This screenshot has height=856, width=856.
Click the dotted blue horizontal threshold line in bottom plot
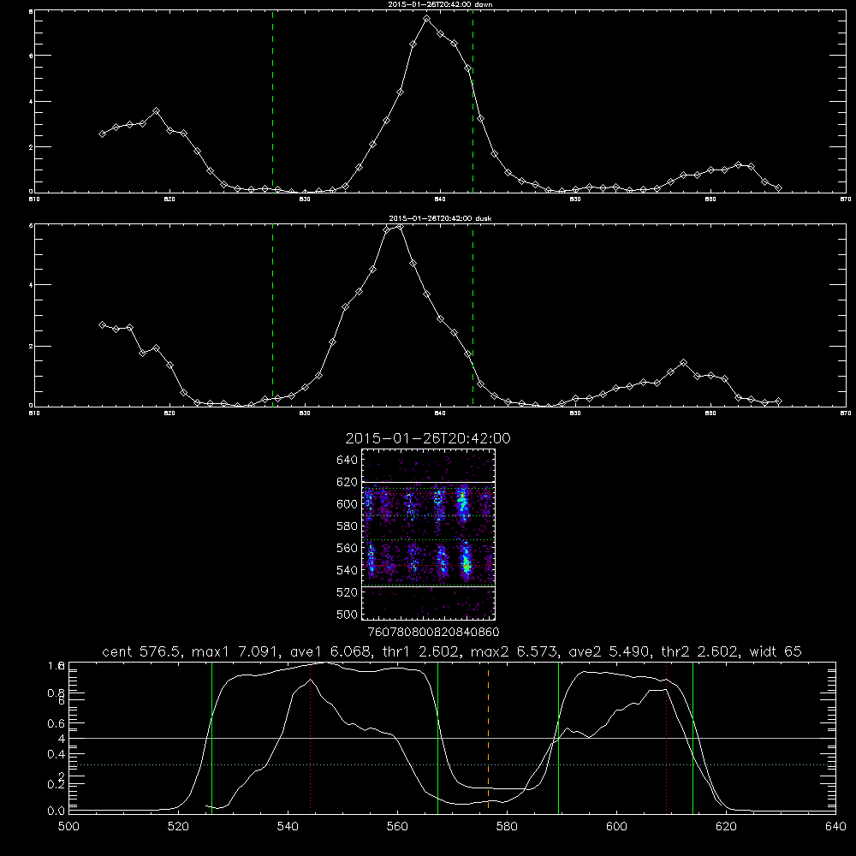tap(452, 764)
